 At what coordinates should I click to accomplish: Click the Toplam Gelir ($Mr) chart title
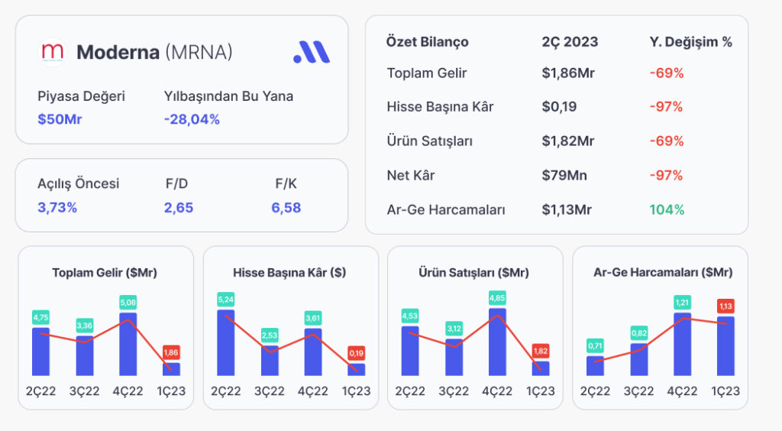(105, 272)
